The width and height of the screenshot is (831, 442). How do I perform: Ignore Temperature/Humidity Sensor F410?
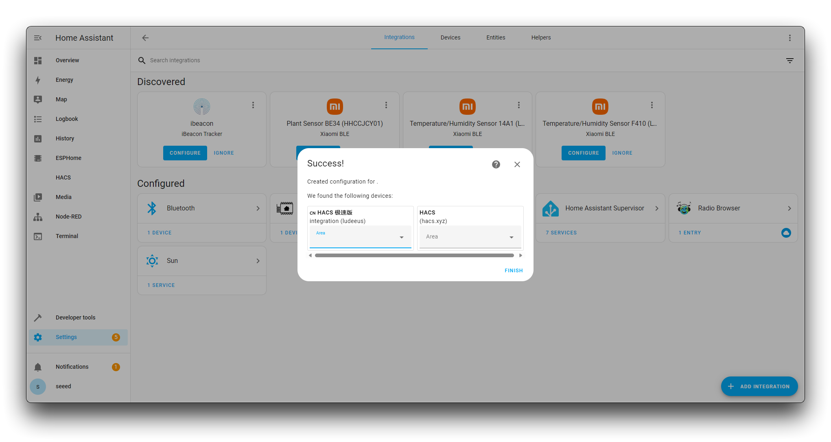(622, 153)
